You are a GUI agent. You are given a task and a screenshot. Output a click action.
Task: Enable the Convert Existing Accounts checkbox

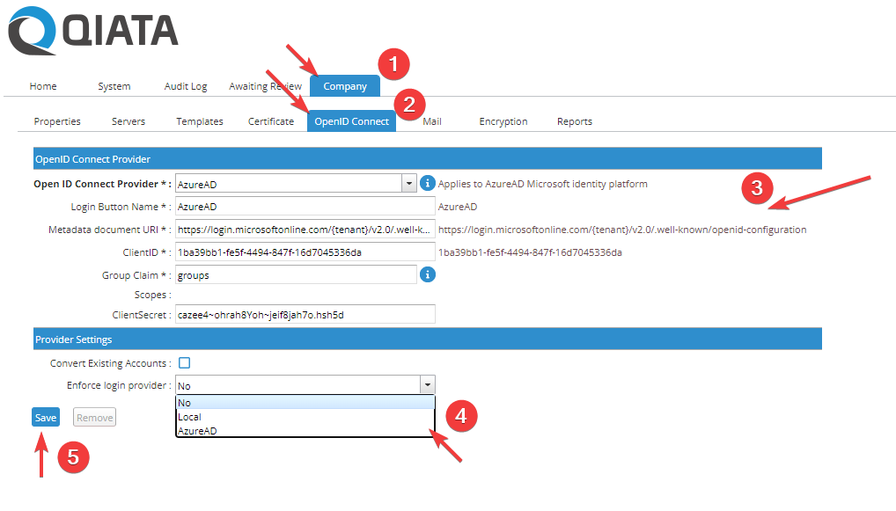click(x=186, y=362)
